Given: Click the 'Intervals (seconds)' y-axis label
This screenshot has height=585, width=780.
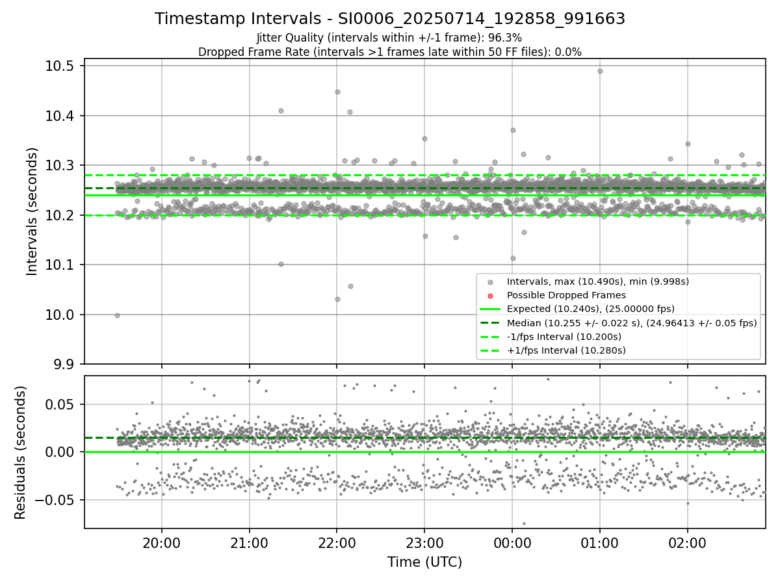Looking at the screenshot, I should [x=32, y=211].
